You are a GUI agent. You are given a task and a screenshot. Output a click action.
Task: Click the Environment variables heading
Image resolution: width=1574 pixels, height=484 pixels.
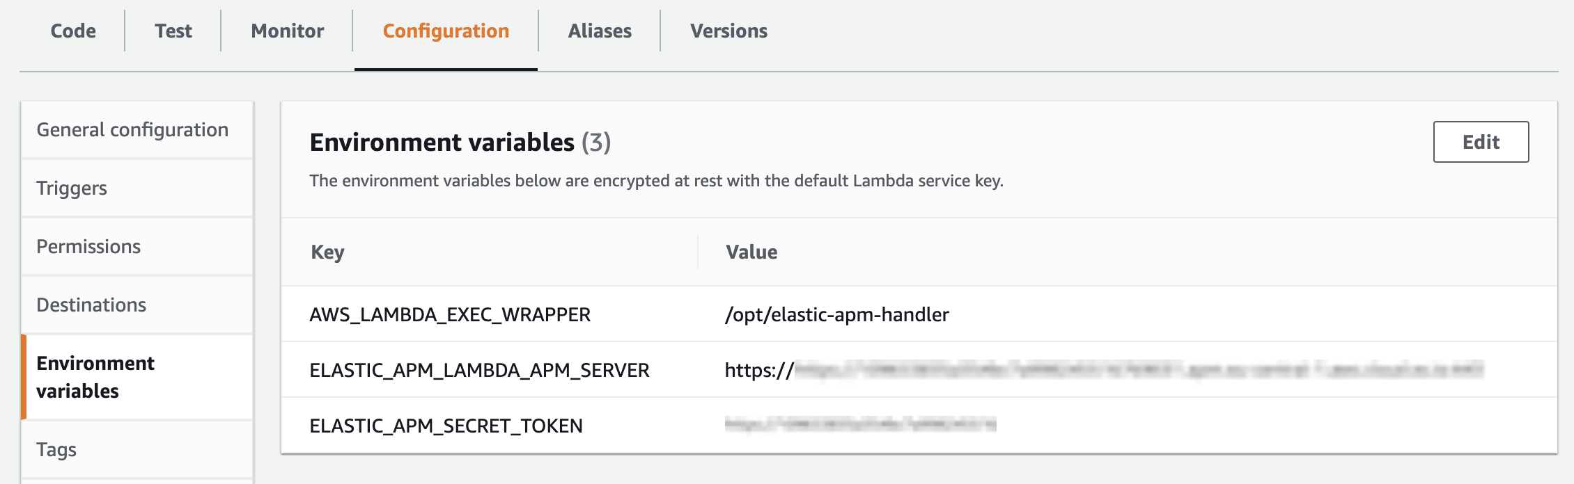click(443, 141)
